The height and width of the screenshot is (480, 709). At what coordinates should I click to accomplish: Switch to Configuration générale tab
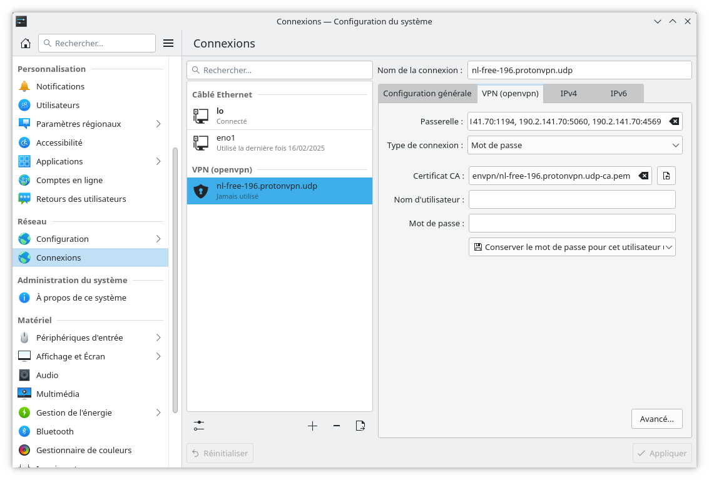427,93
